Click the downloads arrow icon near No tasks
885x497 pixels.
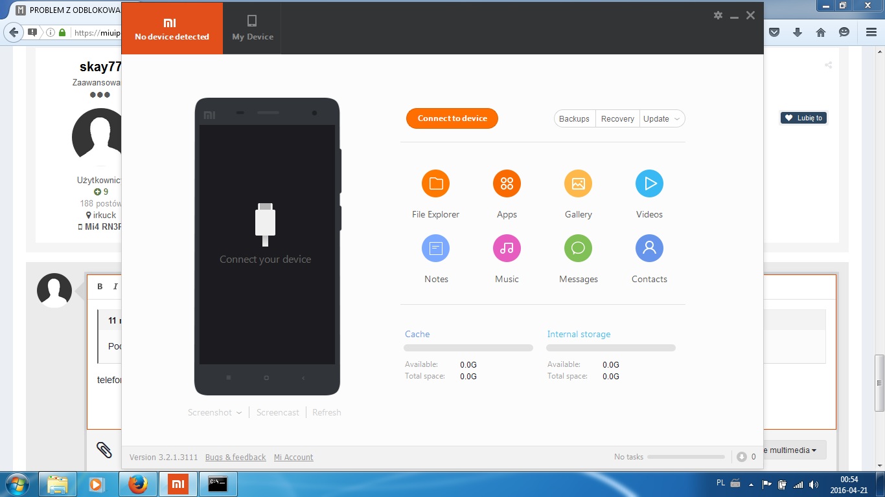click(742, 457)
